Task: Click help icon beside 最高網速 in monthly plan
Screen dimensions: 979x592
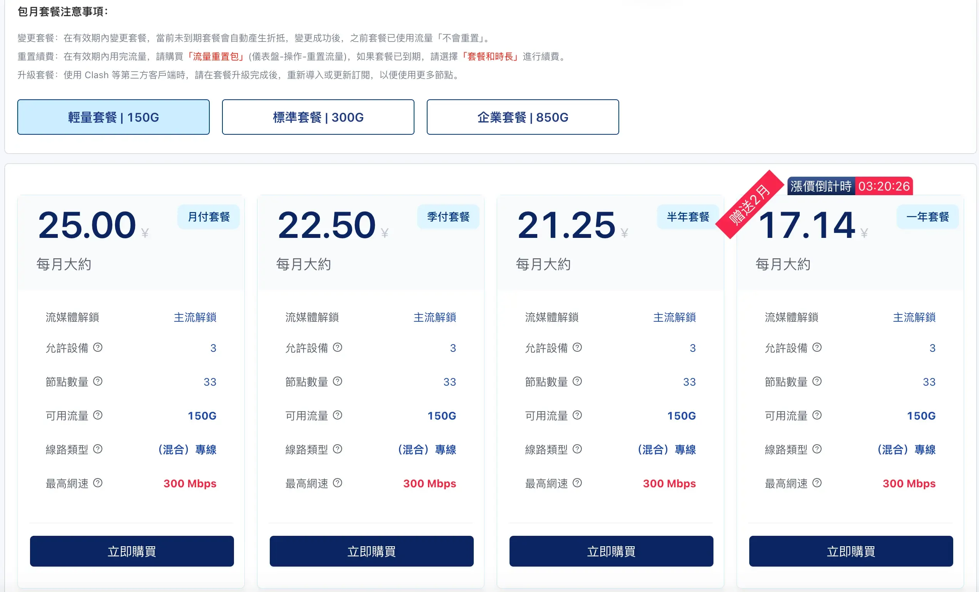Action: click(98, 483)
